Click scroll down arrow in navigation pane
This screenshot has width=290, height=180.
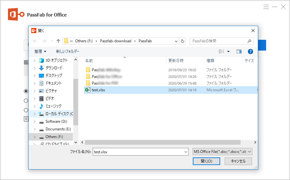(x=76, y=142)
